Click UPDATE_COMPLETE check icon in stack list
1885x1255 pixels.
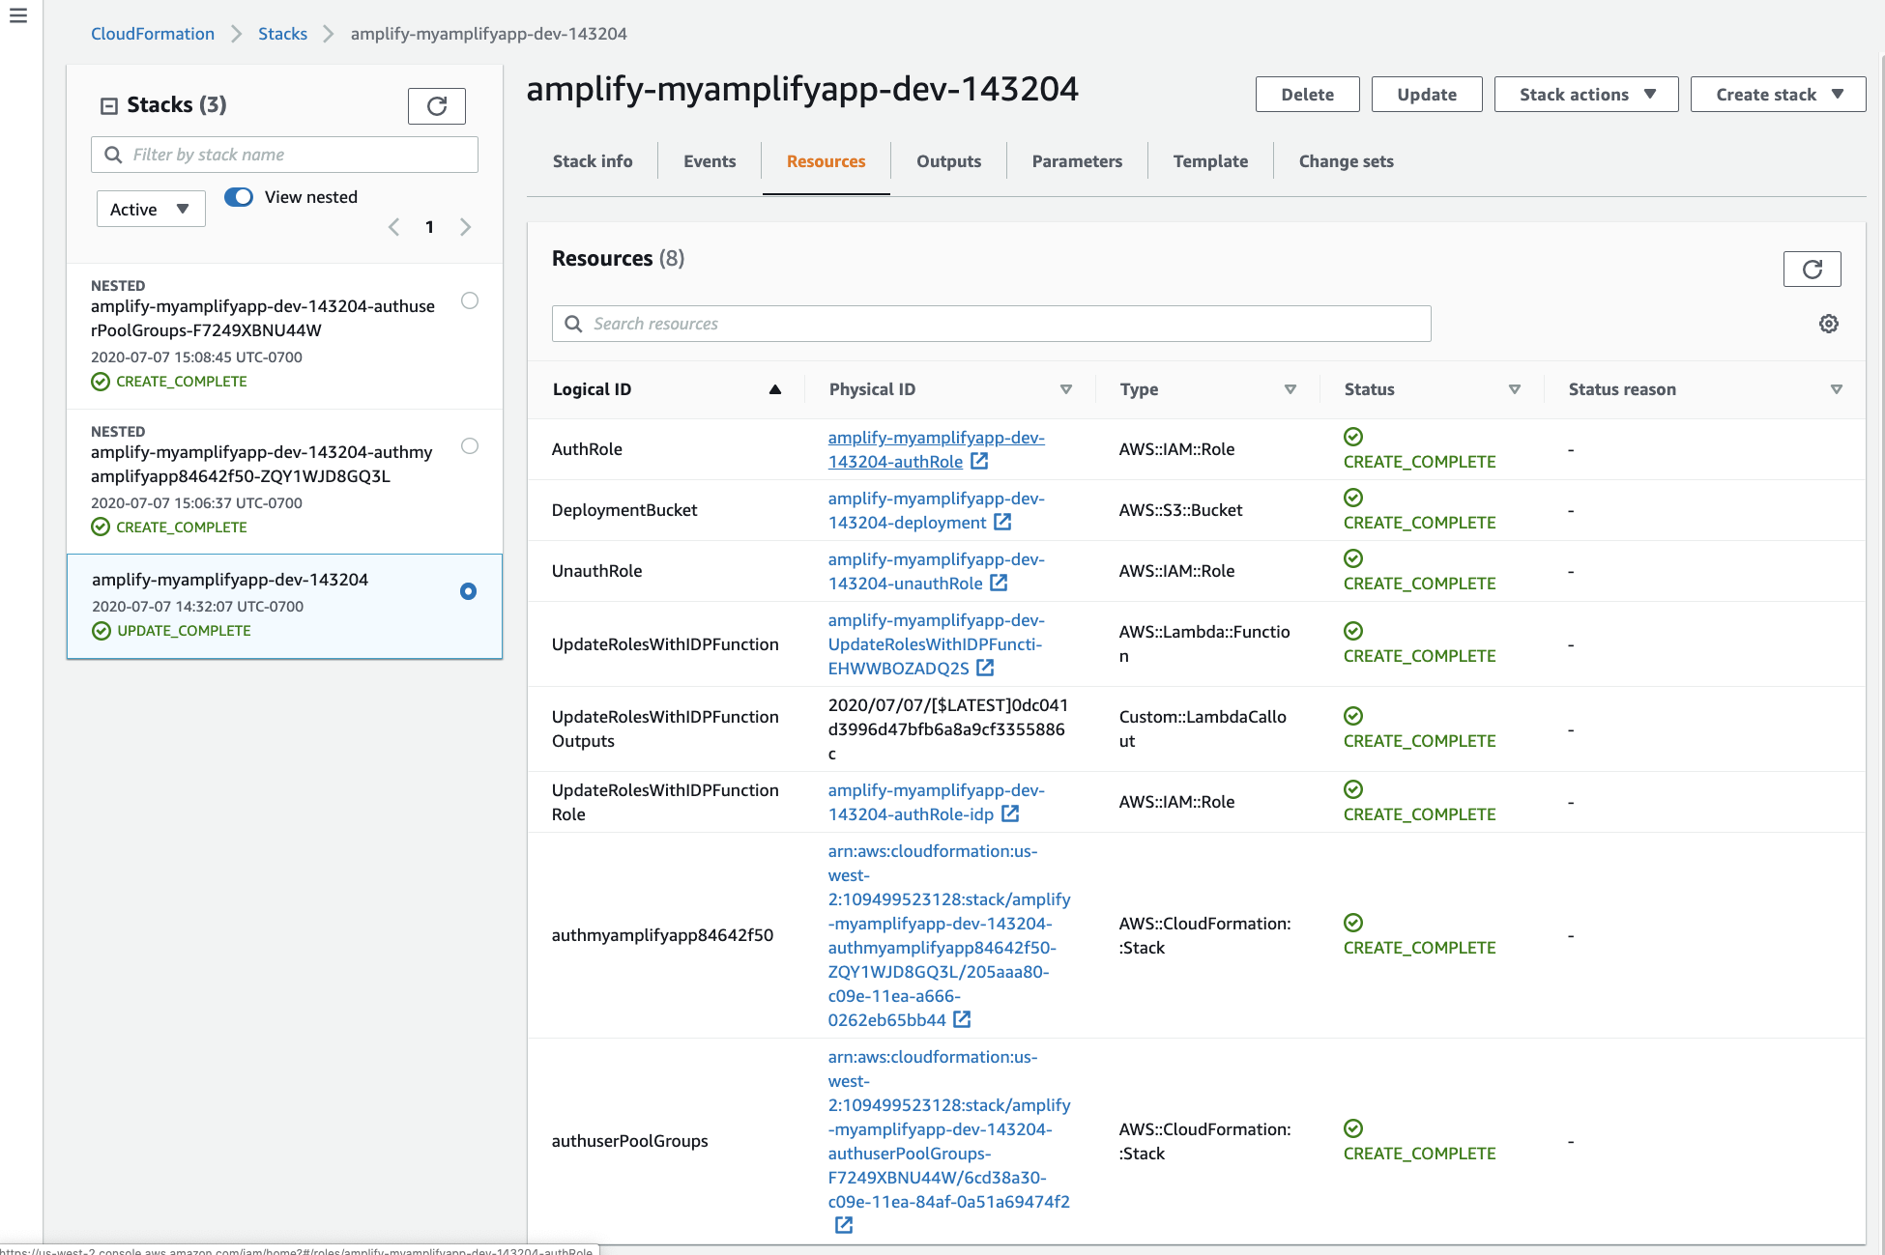tap(101, 631)
